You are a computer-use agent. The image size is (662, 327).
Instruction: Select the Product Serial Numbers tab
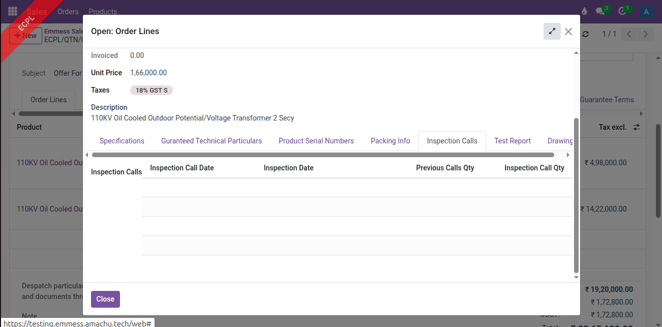coord(316,141)
